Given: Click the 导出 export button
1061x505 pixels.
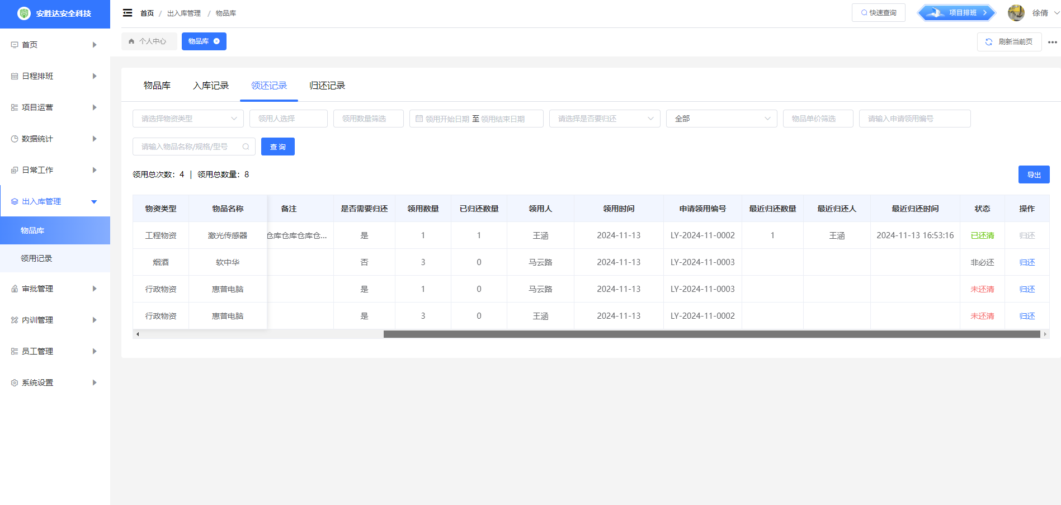Looking at the screenshot, I should point(1034,174).
